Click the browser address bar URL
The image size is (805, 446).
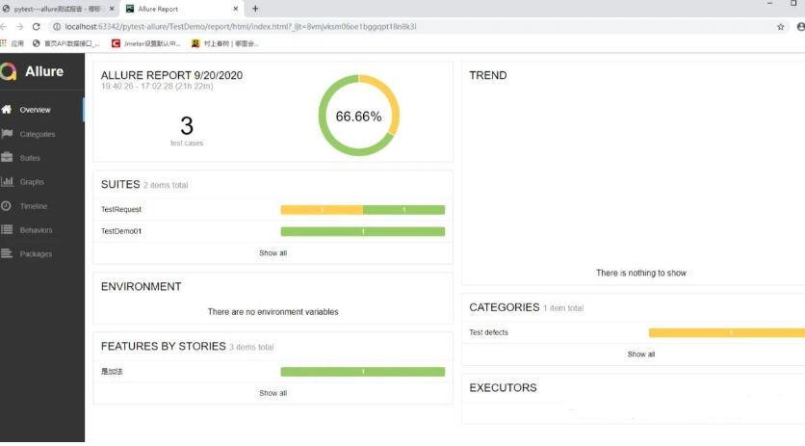coord(241,27)
